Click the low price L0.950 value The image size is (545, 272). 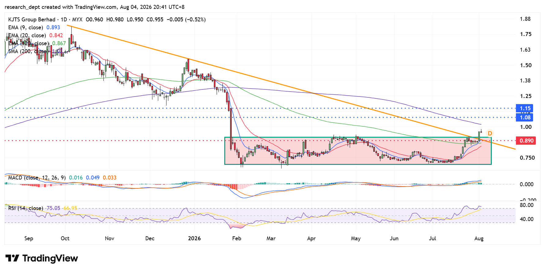tap(135, 20)
